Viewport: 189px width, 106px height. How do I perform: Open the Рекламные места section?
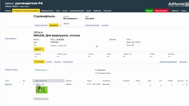tap(47, 11)
